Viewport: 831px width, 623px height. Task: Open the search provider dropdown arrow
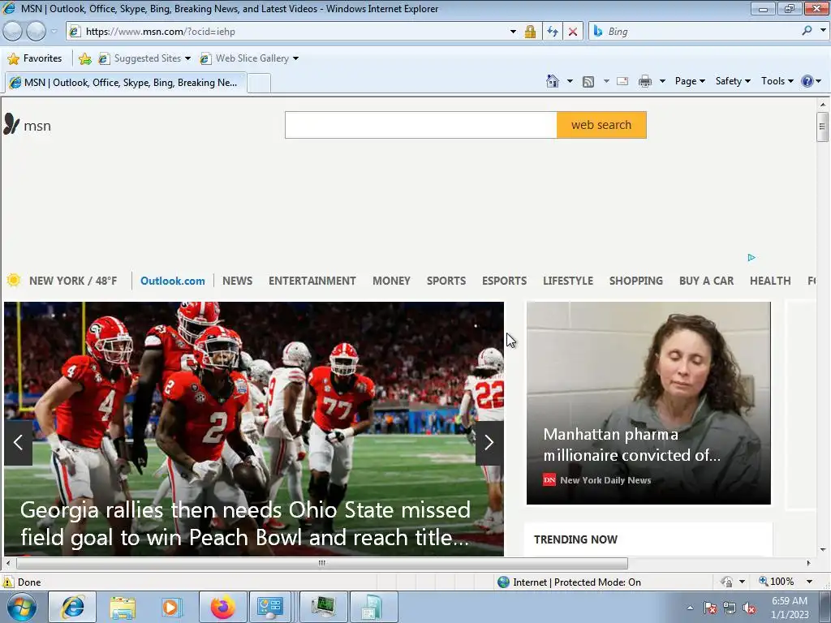click(x=823, y=31)
